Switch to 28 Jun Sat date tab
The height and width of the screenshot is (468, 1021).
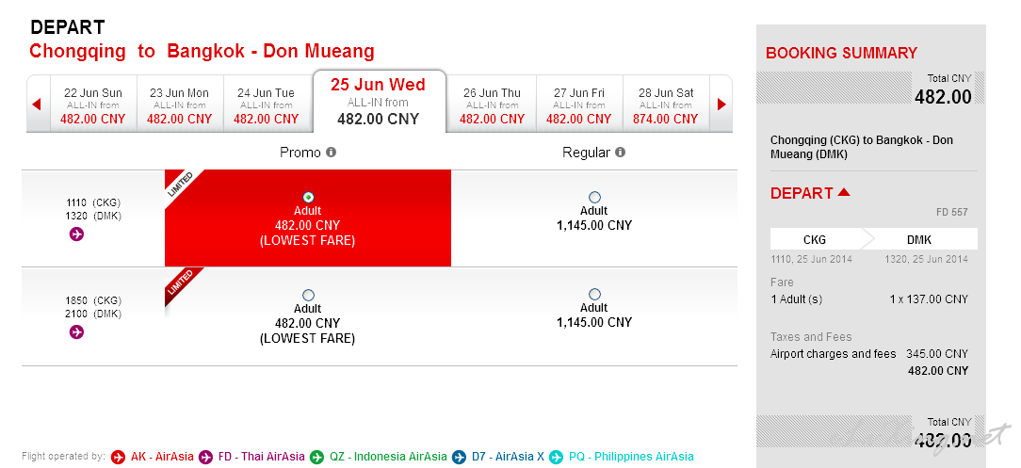(666, 105)
